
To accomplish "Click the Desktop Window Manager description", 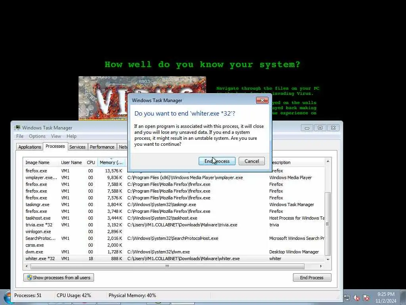I will click(294, 252).
